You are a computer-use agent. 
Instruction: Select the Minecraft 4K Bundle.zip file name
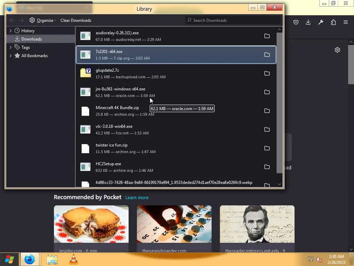click(x=117, y=108)
